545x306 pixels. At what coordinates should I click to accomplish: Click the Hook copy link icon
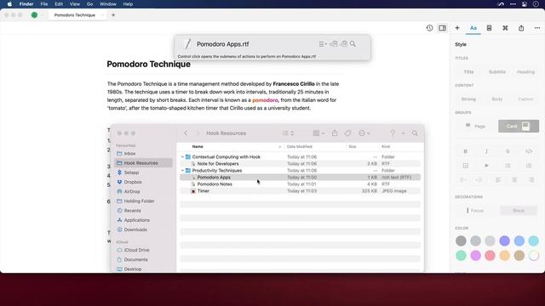[x=333, y=43]
